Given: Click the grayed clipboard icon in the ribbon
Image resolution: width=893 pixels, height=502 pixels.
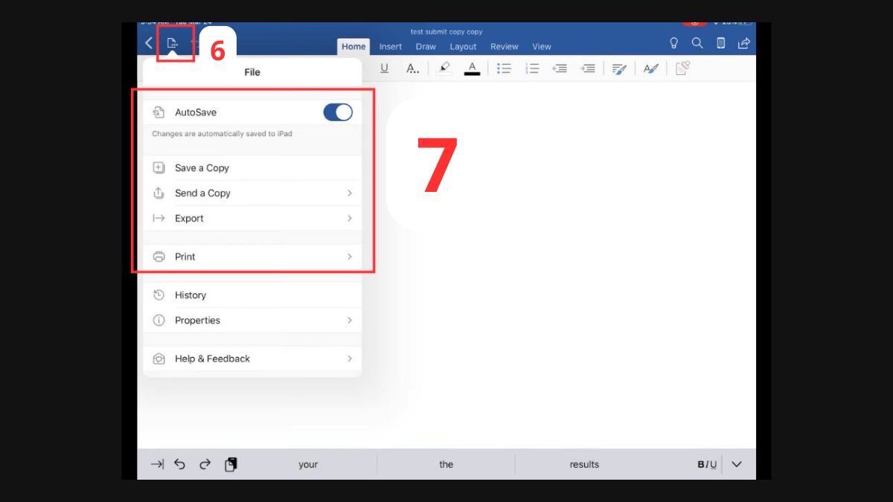Looking at the screenshot, I should click(x=682, y=68).
